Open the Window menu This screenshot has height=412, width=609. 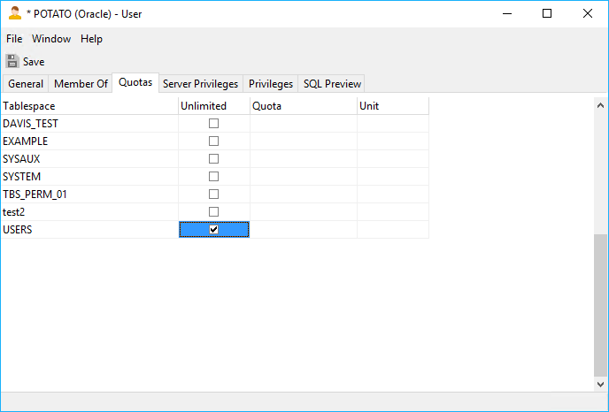(x=51, y=39)
